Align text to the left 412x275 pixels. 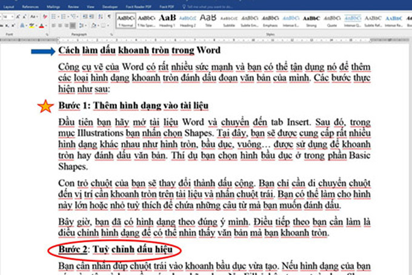point(53,25)
